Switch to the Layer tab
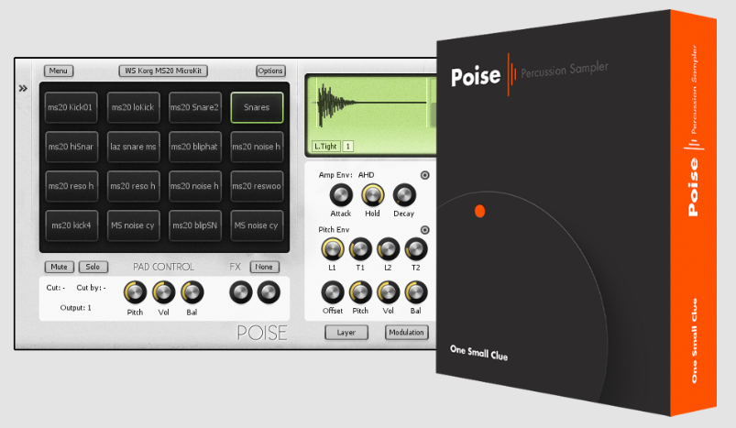Viewport: 736px width, 428px height. (x=346, y=333)
